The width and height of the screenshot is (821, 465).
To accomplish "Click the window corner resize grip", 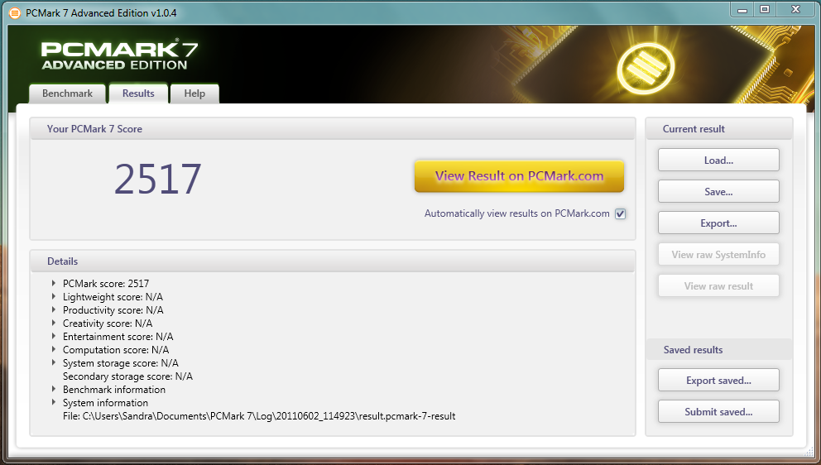I will [x=809, y=452].
